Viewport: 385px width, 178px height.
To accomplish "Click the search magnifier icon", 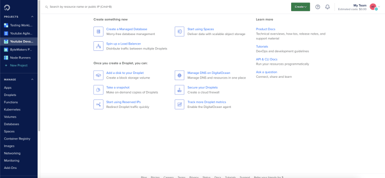I will pyautogui.click(x=46, y=7).
